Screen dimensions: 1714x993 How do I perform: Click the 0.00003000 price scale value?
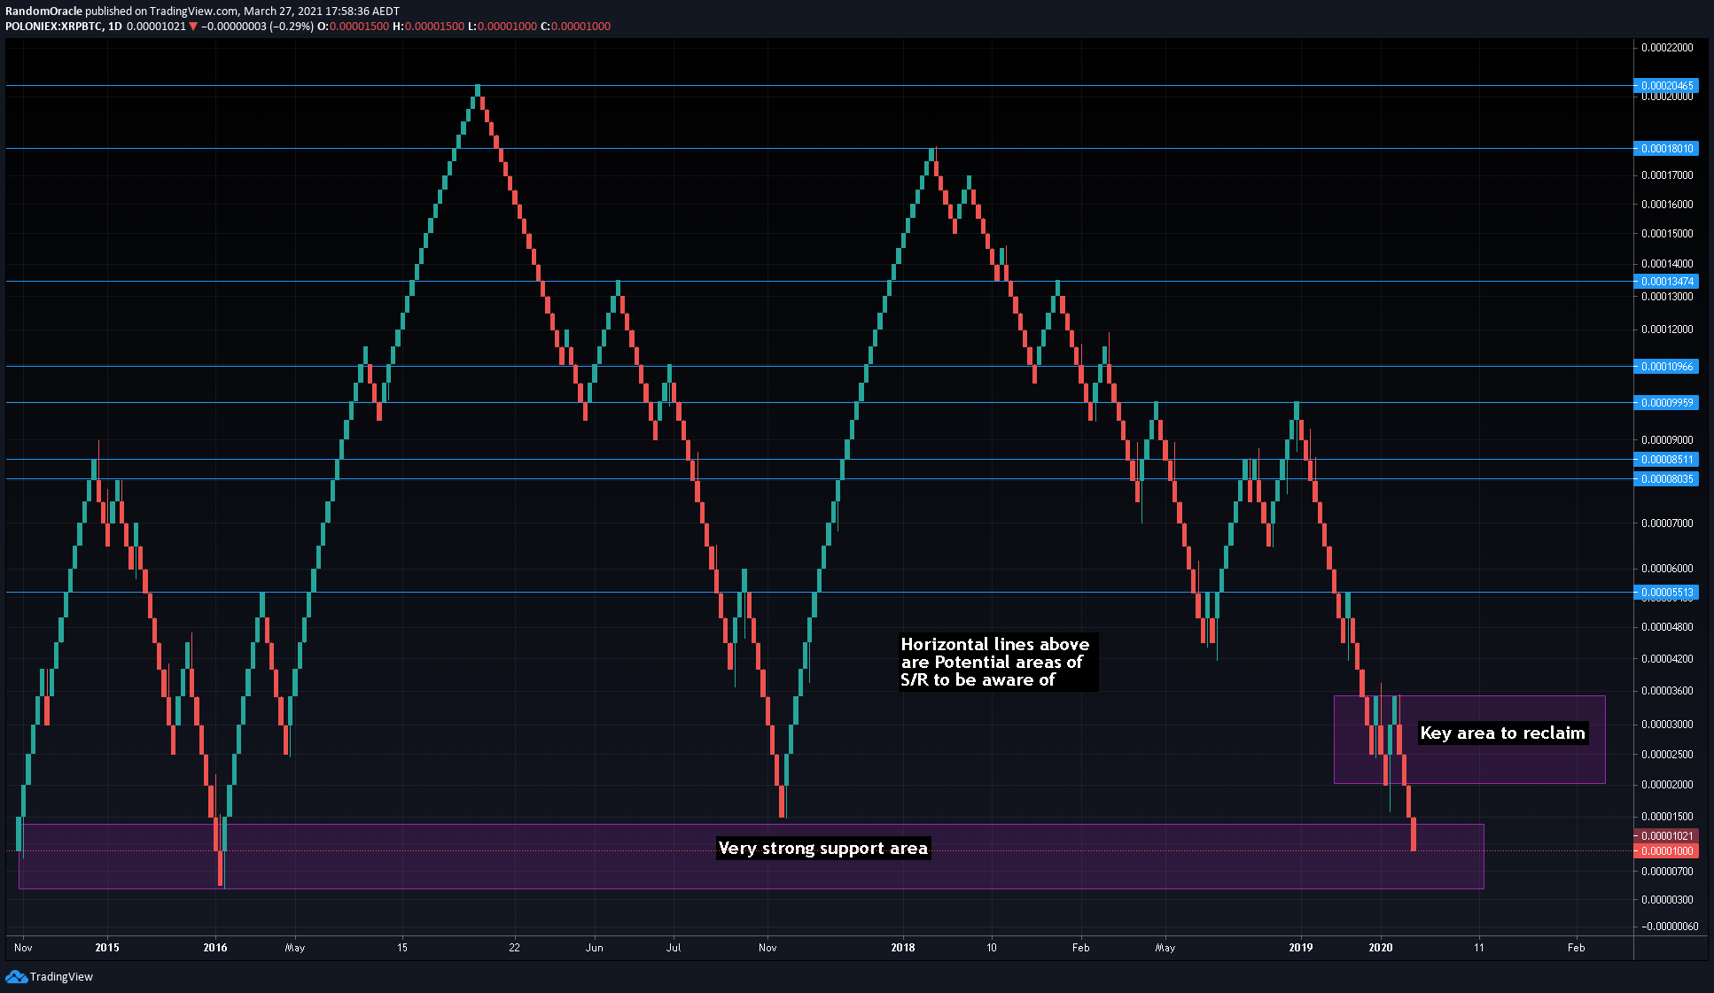(1667, 725)
